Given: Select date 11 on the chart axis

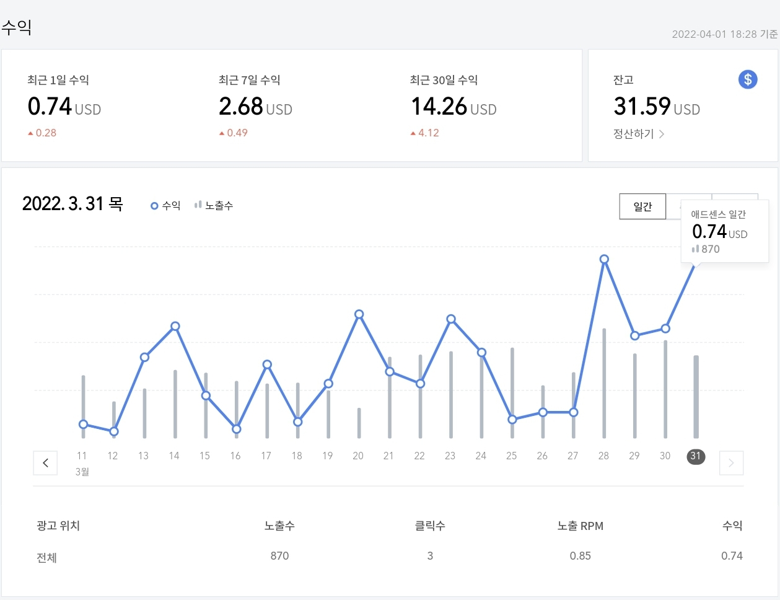Looking at the screenshot, I should point(82,456).
